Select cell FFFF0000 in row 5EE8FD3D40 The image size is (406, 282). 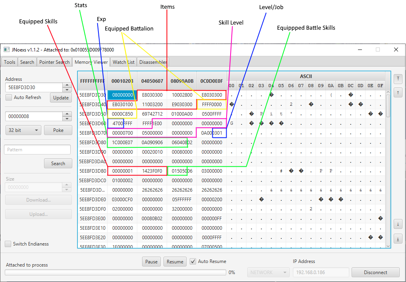pyautogui.click(x=212, y=105)
